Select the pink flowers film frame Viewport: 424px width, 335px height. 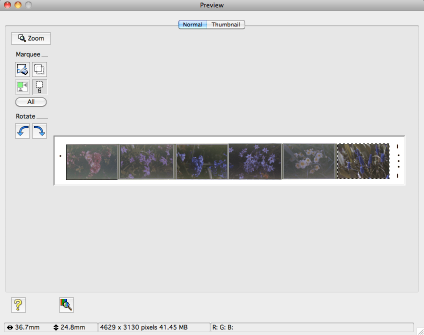pyautogui.click(x=91, y=162)
